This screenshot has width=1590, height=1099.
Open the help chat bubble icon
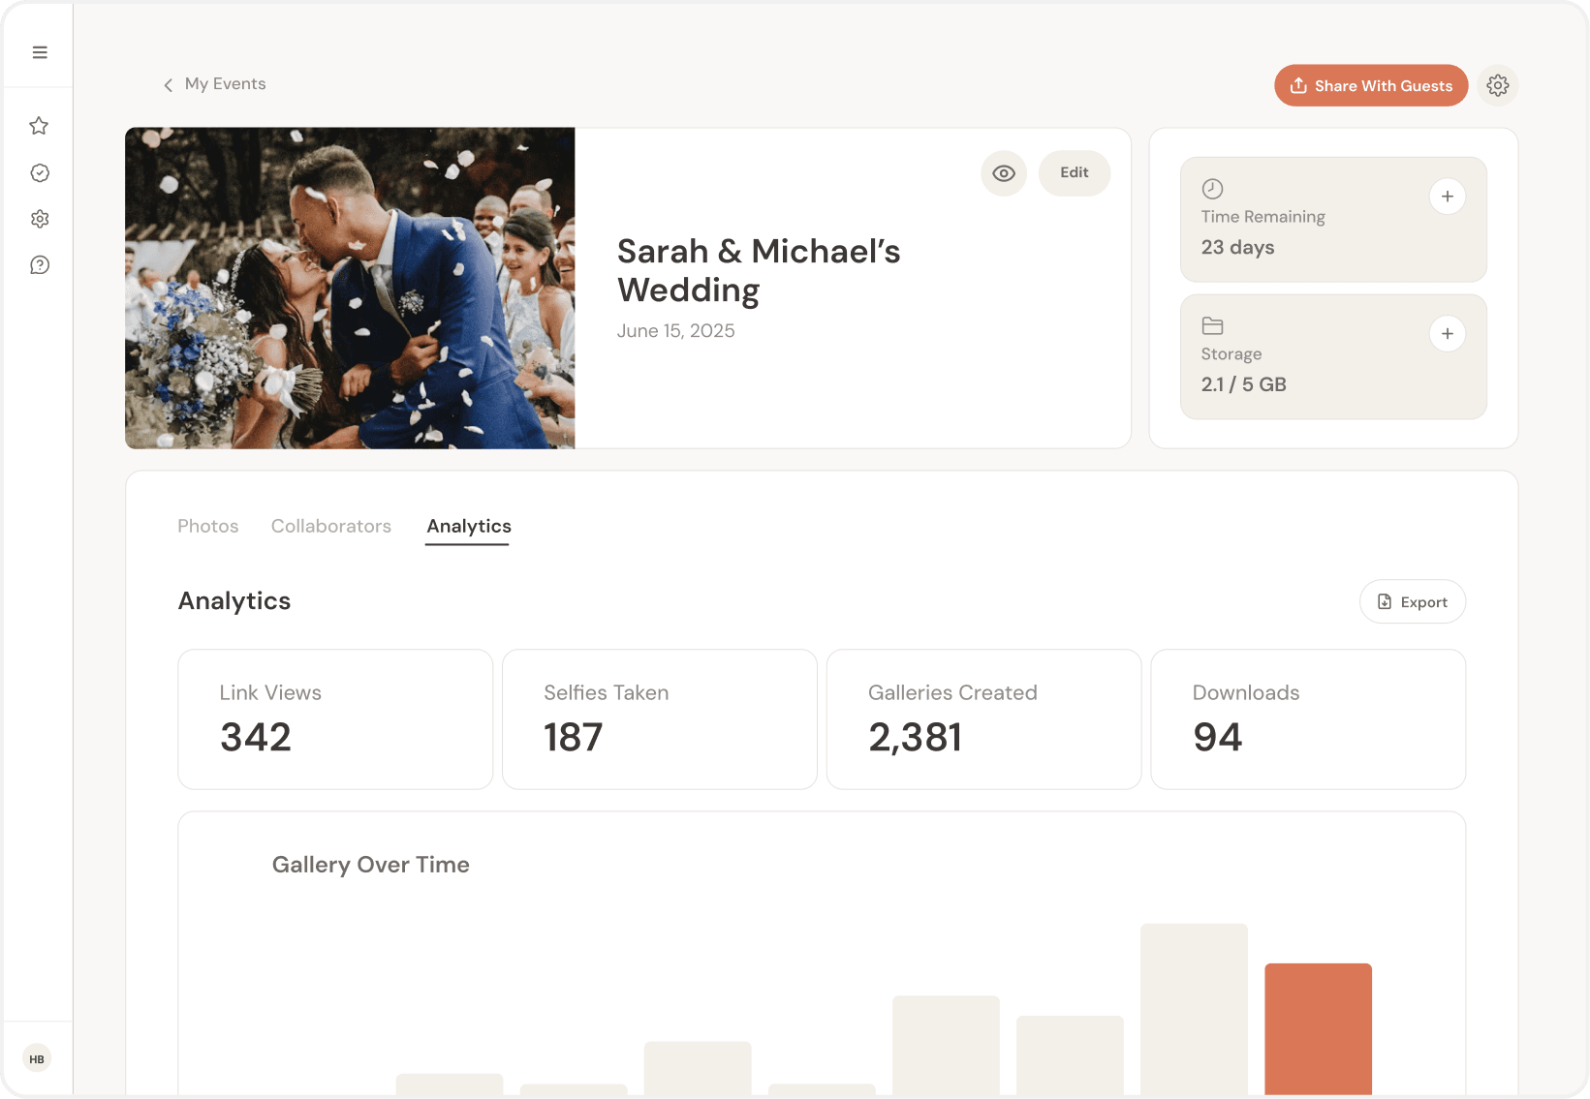(40, 265)
